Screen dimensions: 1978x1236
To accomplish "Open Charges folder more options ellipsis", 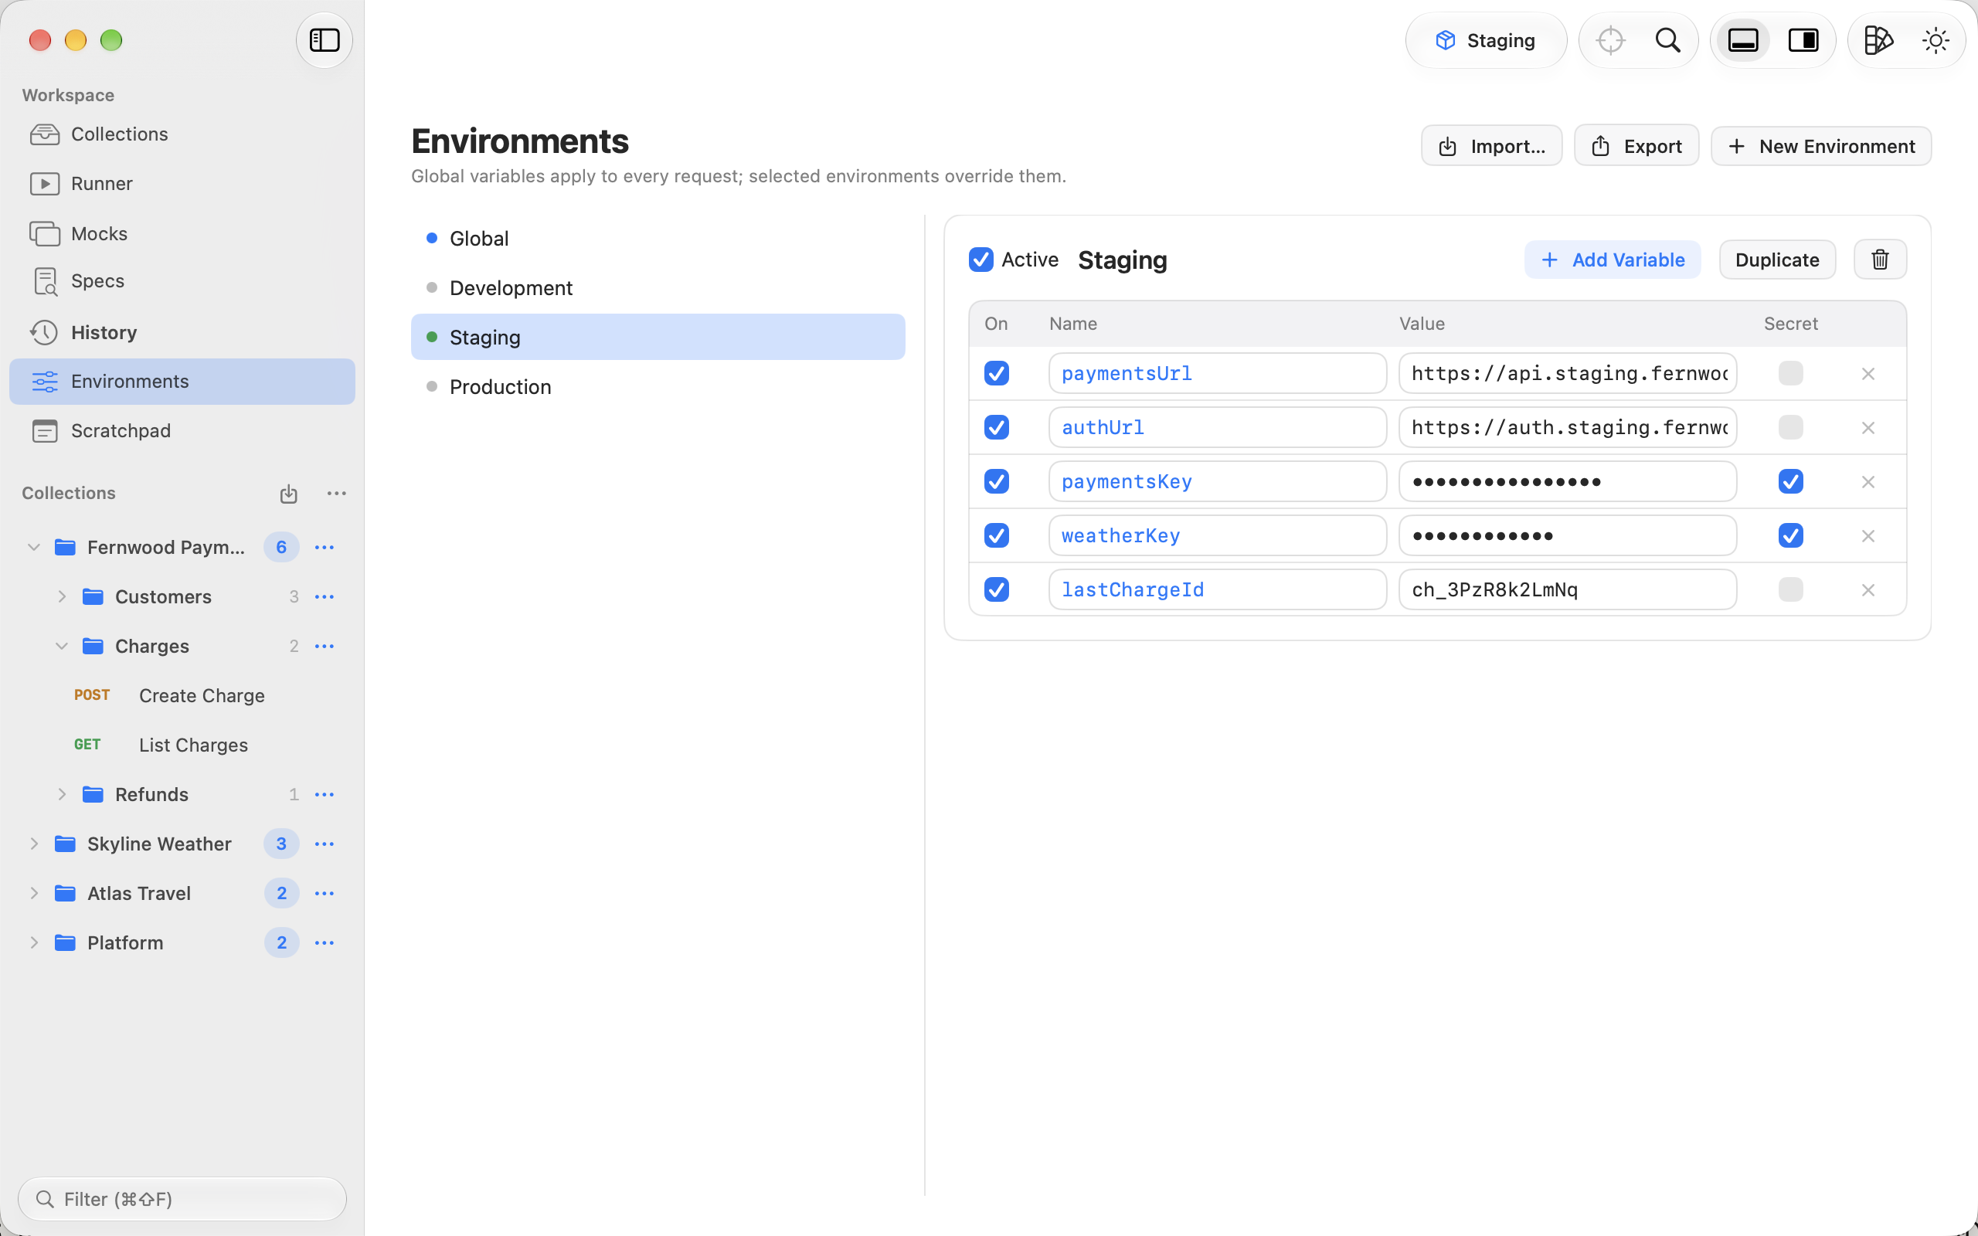I will pos(325,646).
